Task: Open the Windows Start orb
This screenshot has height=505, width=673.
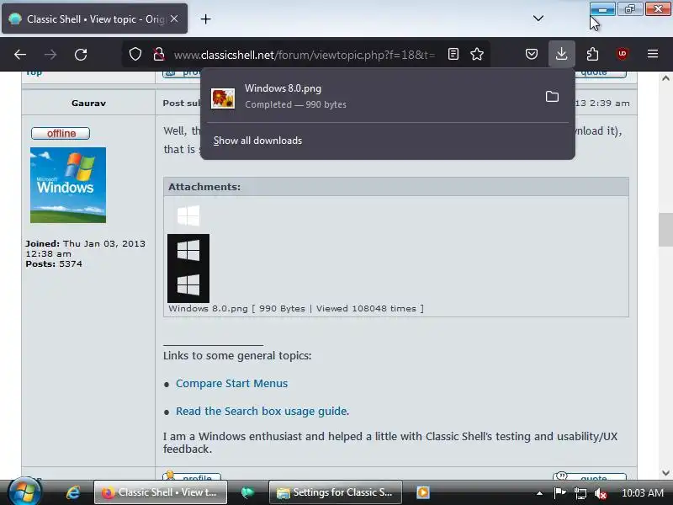Action: pyautogui.click(x=24, y=492)
